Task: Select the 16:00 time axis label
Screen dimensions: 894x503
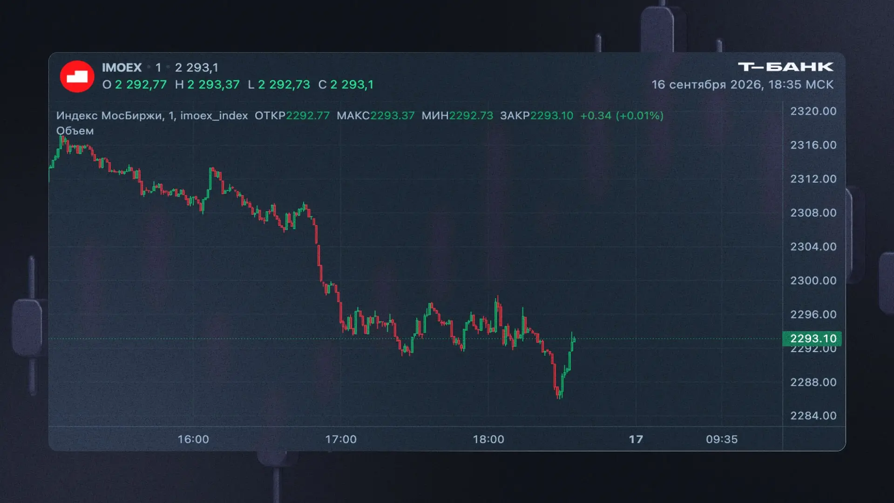Action: coord(193,439)
